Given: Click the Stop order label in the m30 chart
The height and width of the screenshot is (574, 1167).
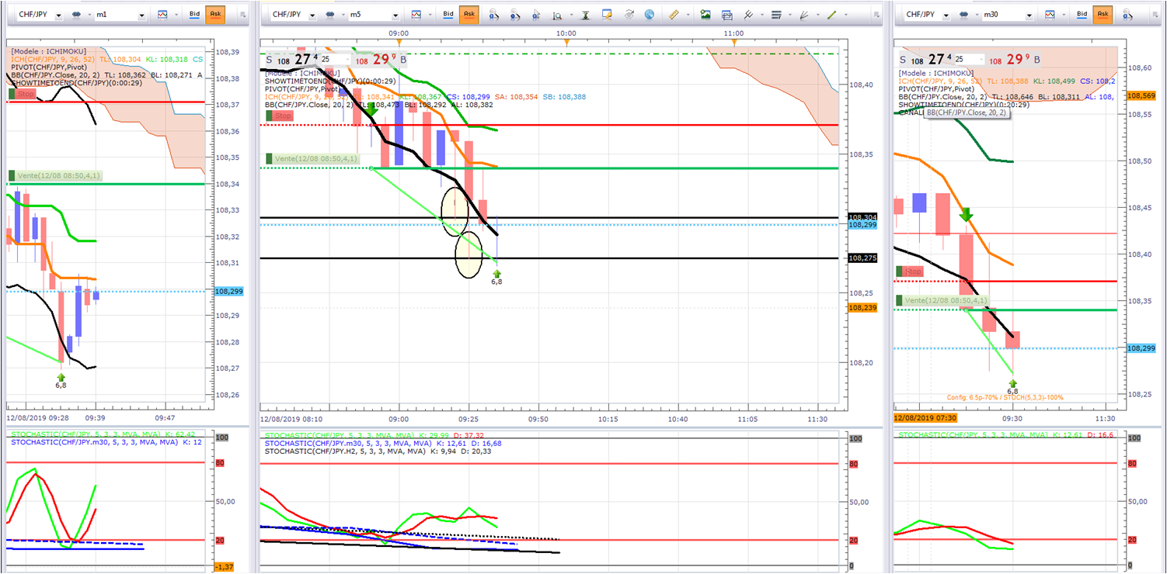Looking at the screenshot, I should coord(910,271).
